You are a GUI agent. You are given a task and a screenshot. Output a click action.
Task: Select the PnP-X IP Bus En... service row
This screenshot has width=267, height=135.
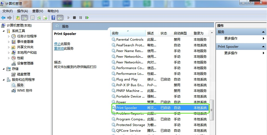(160, 85)
